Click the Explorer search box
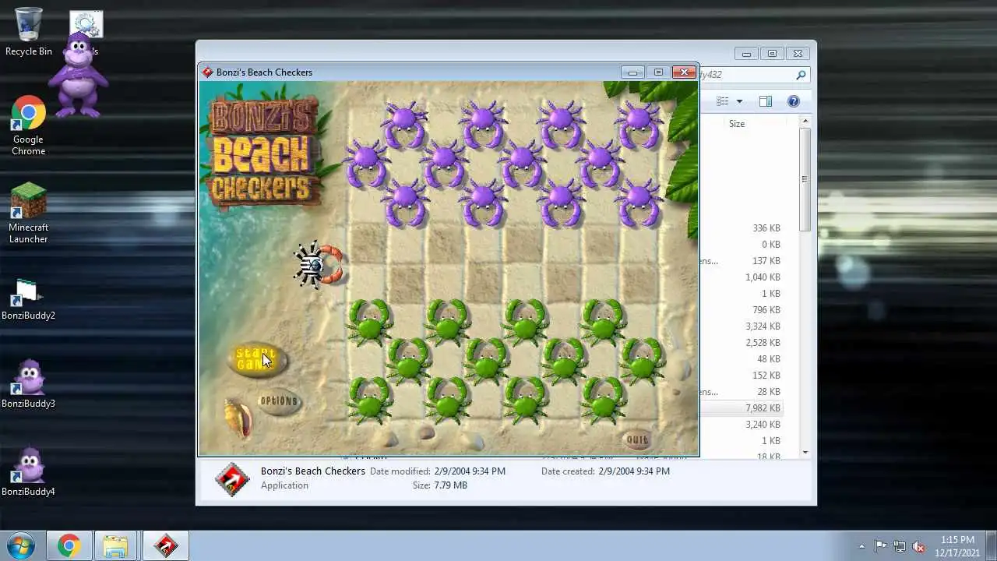997x561 pixels. pyautogui.click(x=754, y=75)
